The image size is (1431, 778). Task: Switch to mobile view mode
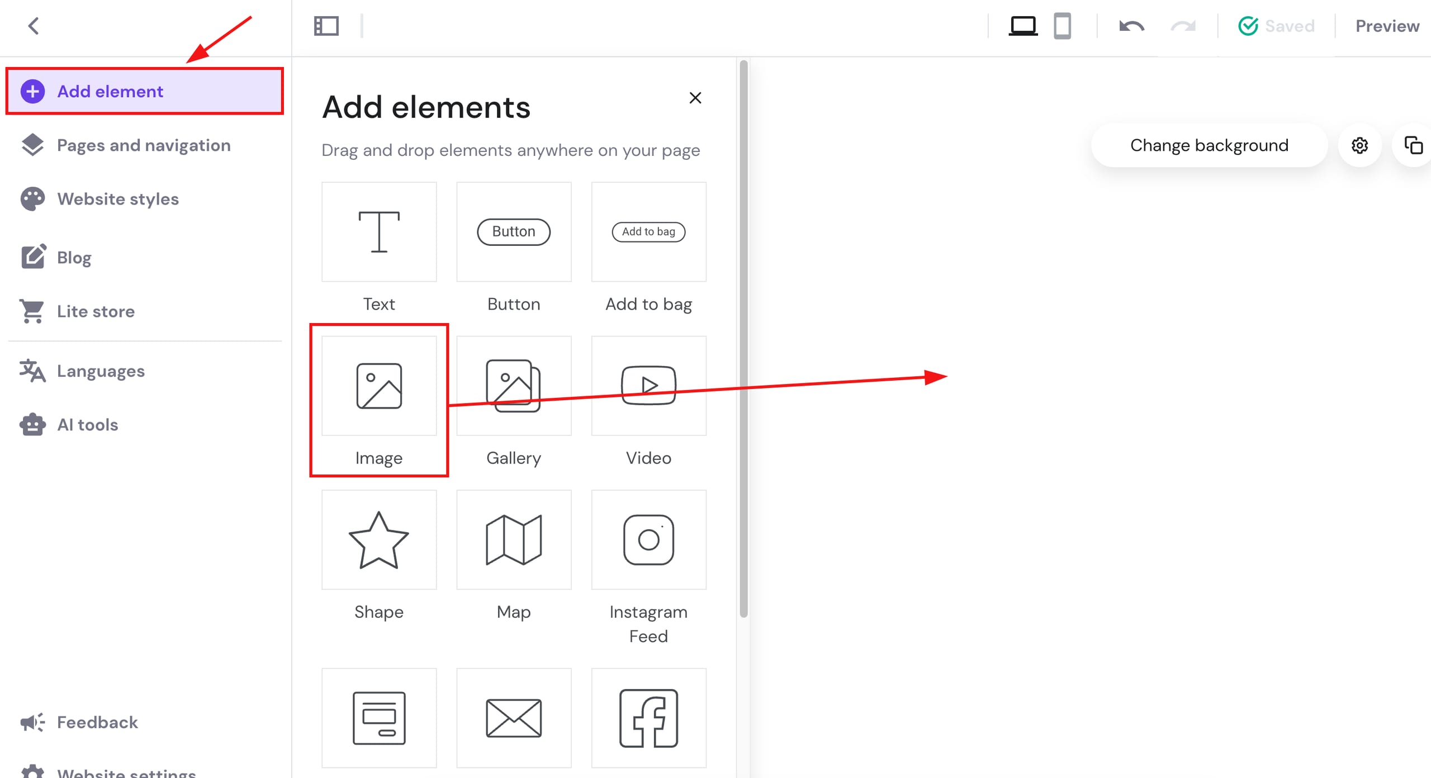(x=1062, y=26)
